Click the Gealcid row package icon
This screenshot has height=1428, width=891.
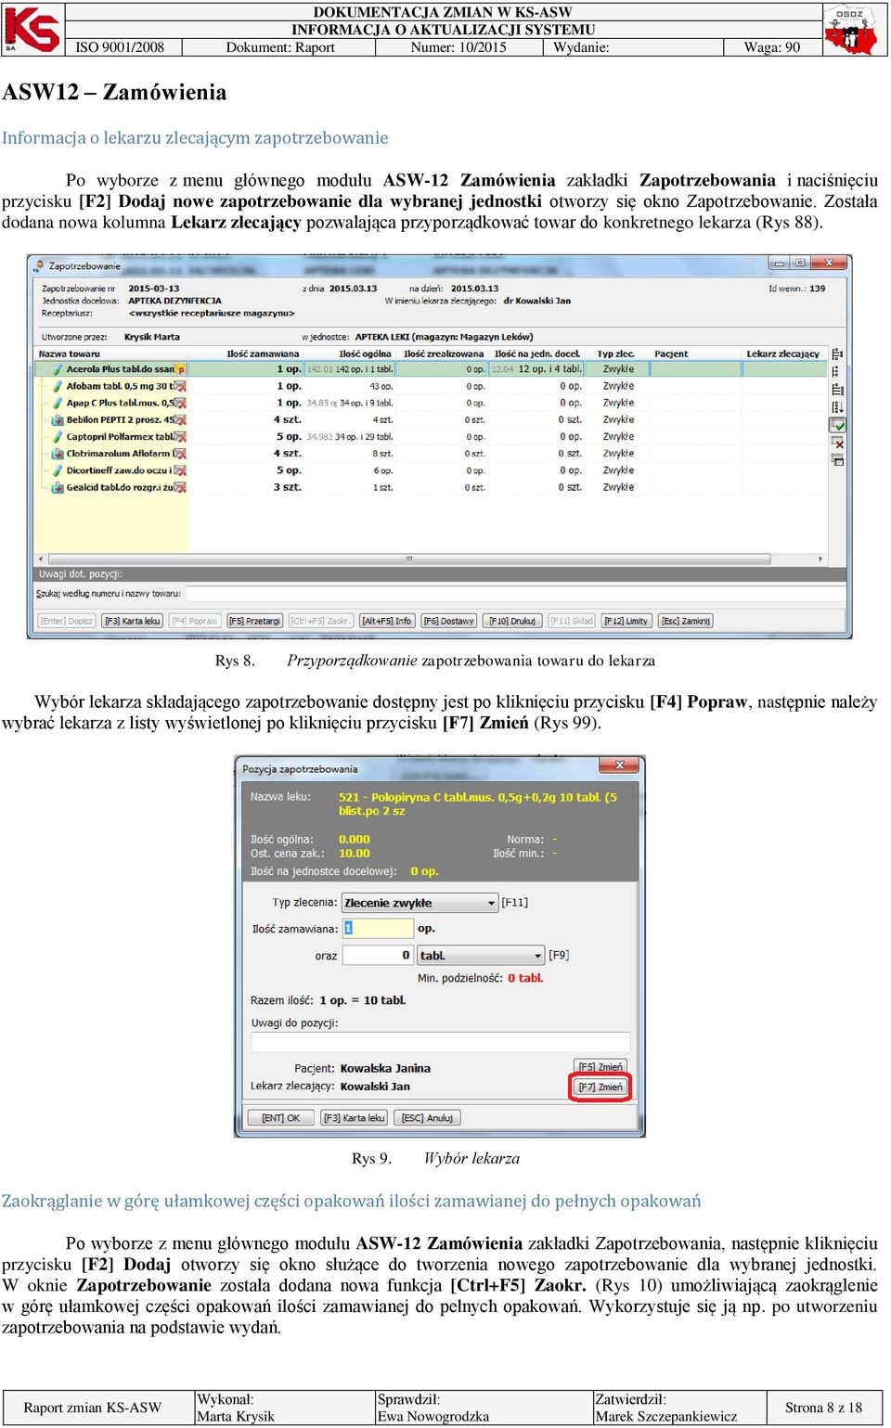click(58, 487)
